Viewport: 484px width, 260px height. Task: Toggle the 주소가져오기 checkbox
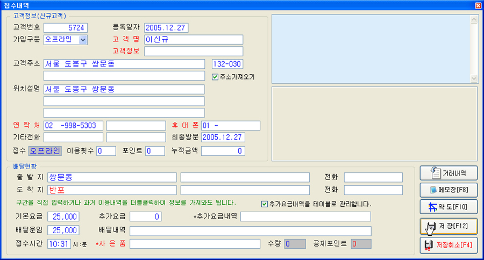click(215, 77)
